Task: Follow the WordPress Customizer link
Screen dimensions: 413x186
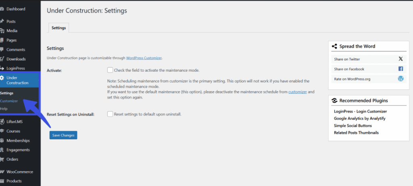Action: point(144,58)
